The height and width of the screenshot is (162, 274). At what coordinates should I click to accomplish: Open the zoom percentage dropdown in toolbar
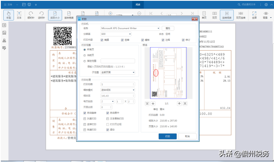pos(132,15)
